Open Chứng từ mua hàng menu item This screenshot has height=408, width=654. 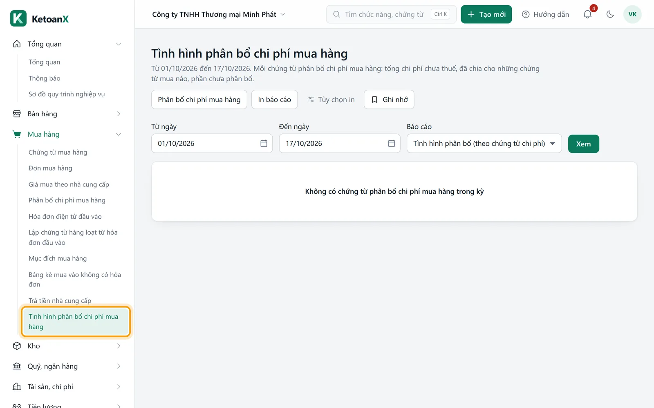[x=58, y=152]
